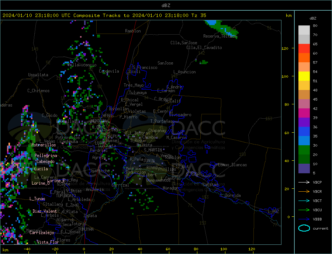332x254 pixels.
Task: Pick the light blue swatch between 35 and 30
Action: click(304, 140)
